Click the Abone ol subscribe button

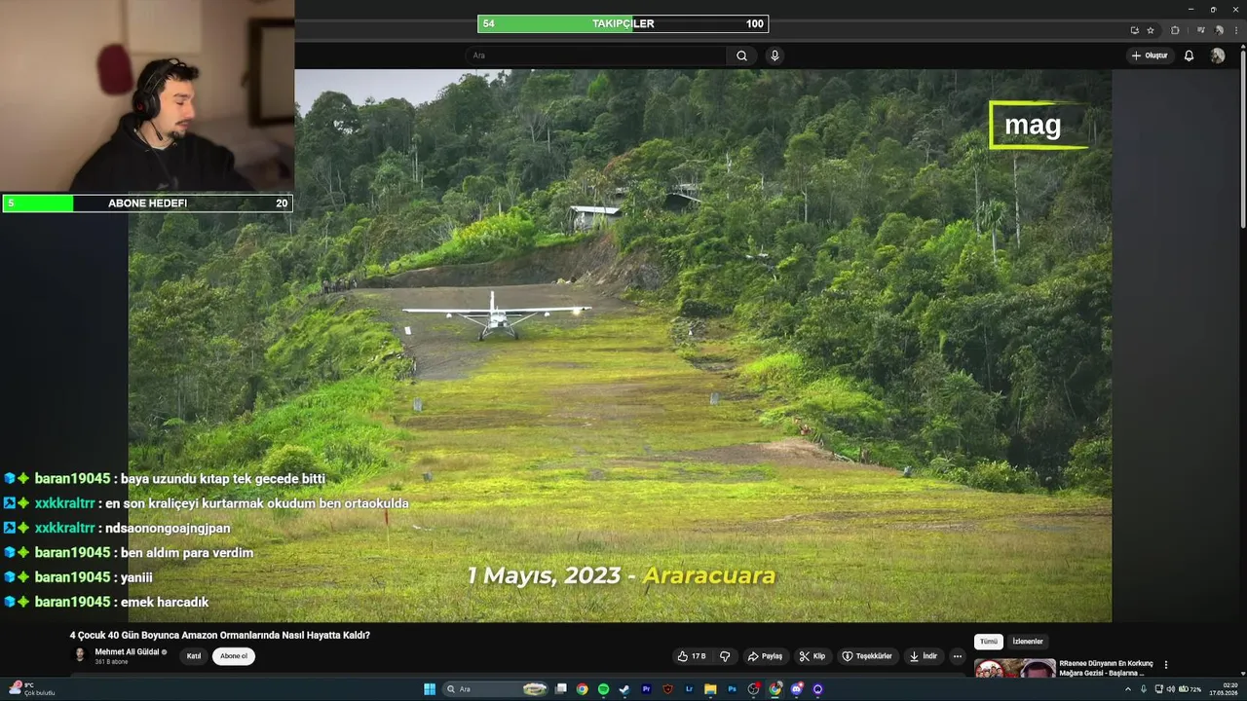(x=234, y=656)
